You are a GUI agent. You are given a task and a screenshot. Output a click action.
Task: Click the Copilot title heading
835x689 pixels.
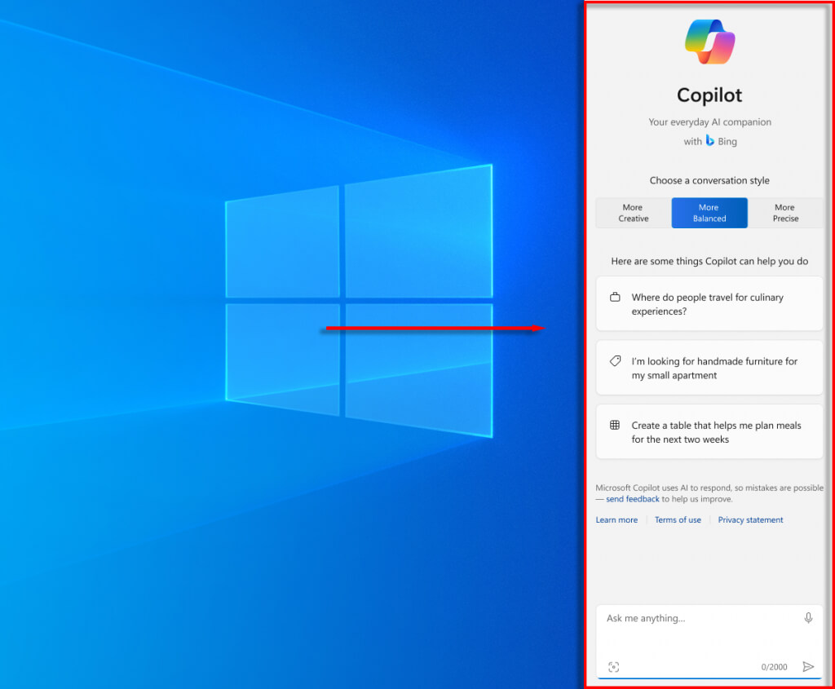[709, 95]
